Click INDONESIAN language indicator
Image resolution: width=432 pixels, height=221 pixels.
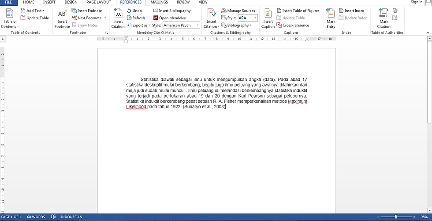point(71,217)
